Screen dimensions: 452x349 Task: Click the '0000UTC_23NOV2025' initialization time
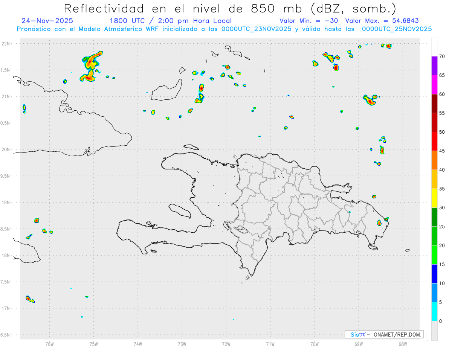[x=257, y=29]
